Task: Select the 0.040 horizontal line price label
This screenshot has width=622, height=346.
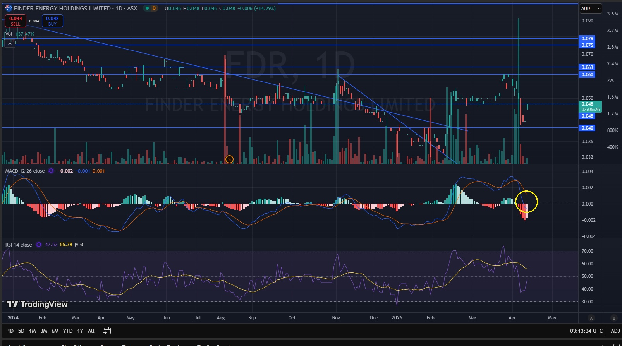Action: (587, 128)
